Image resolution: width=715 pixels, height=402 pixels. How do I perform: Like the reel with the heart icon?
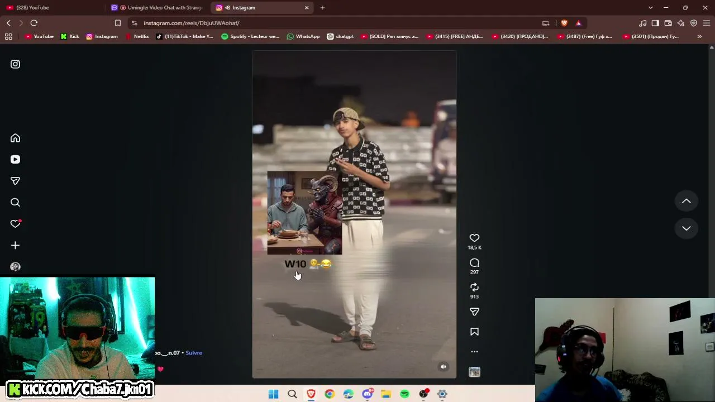(474, 238)
